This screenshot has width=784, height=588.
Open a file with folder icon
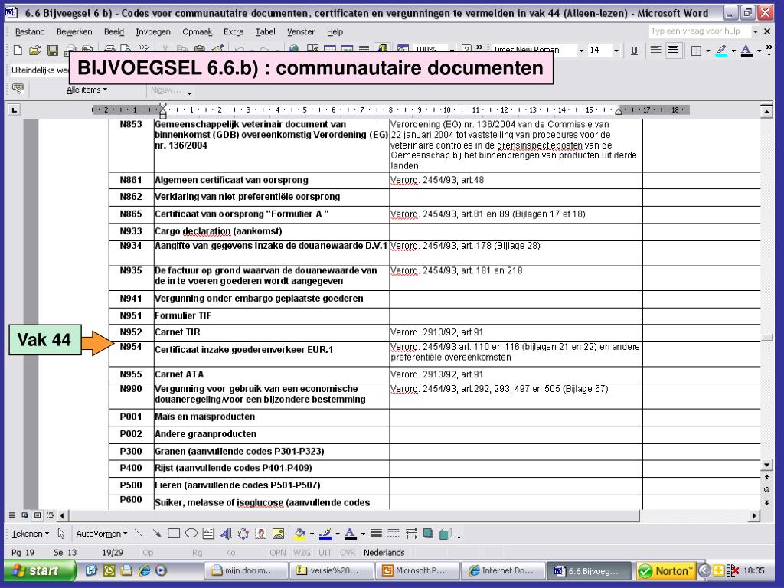[34, 50]
